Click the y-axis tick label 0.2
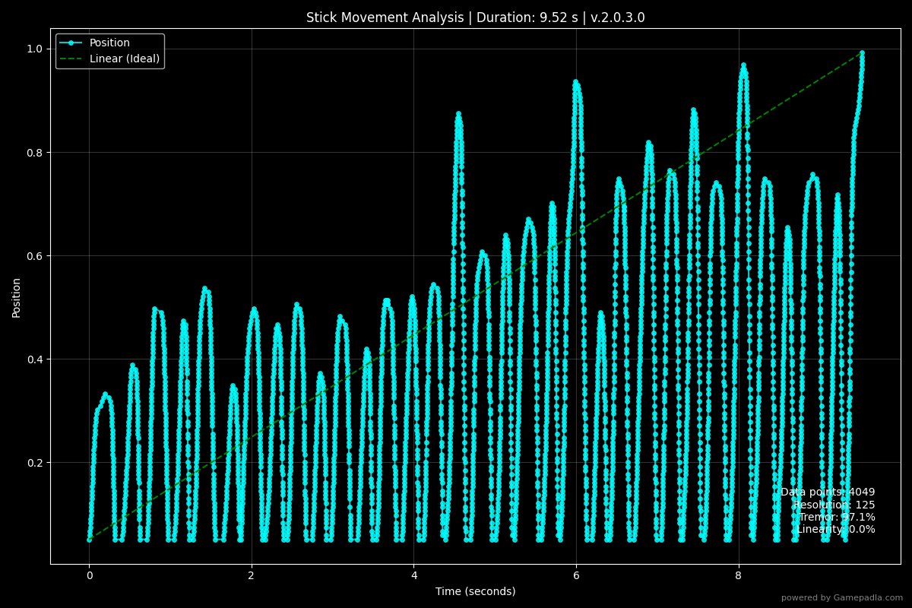The height and width of the screenshot is (608, 912). point(36,463)
